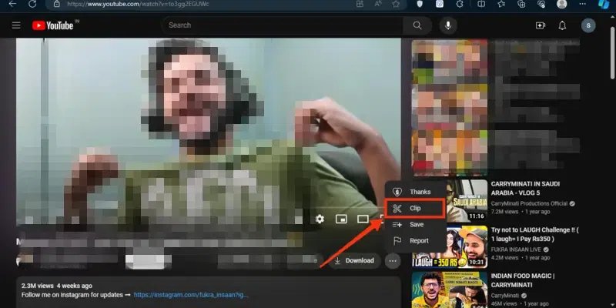Viewport: 616px width, 308px height.
Task: Open the Instagram fukra_insaan link
Action: (191, 295)
